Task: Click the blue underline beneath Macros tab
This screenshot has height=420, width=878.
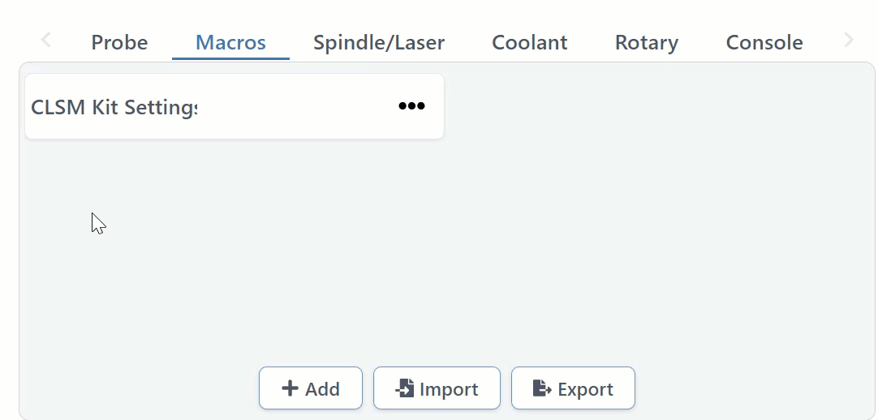Action: [x=230, y=58]
